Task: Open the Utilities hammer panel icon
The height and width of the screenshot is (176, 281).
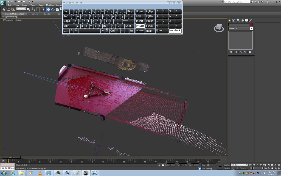Action: [x=251, y=20]
